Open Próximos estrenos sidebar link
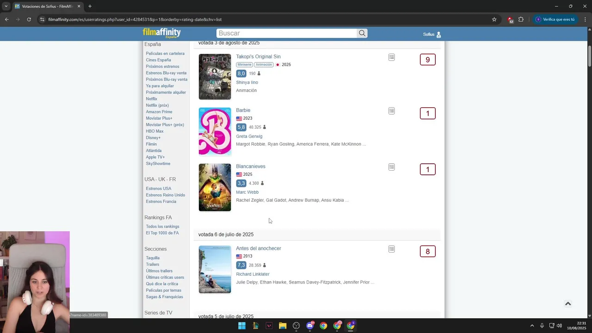The height and width of the screenshot is (333, 592). point(162,67)
